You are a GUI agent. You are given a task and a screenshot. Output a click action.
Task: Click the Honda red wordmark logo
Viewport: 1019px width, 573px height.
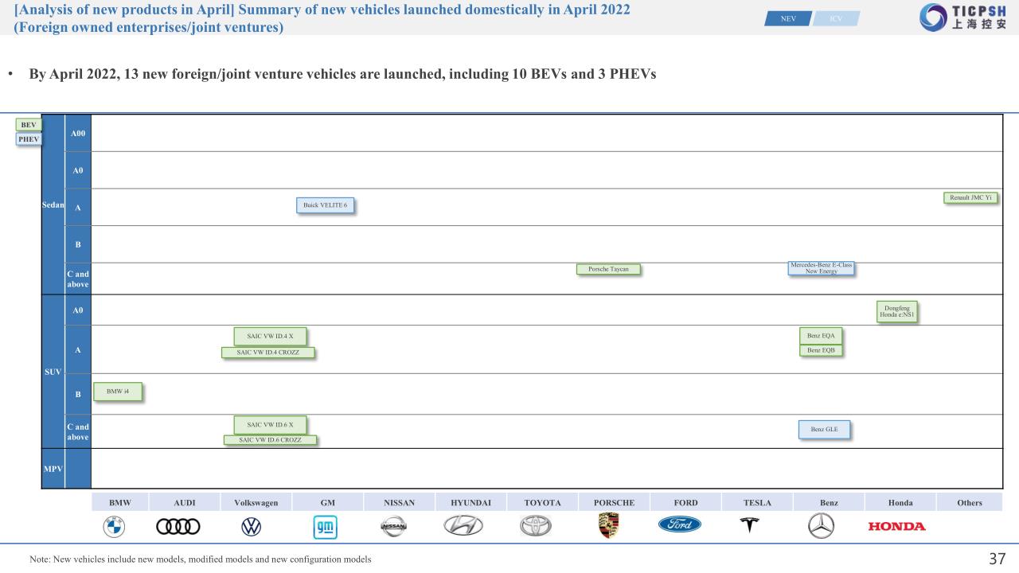tap(896, 526)
